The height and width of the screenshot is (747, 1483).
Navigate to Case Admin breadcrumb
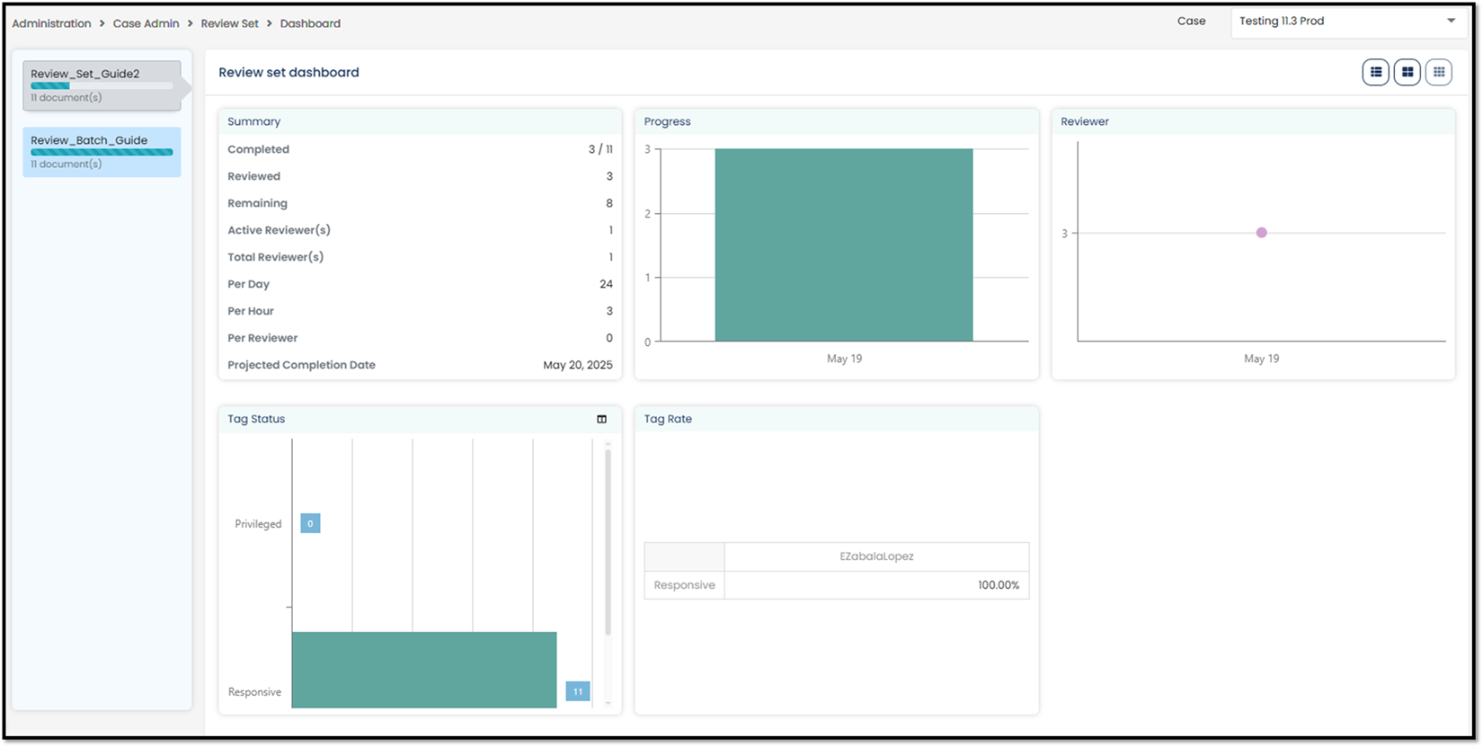(146, 23)
